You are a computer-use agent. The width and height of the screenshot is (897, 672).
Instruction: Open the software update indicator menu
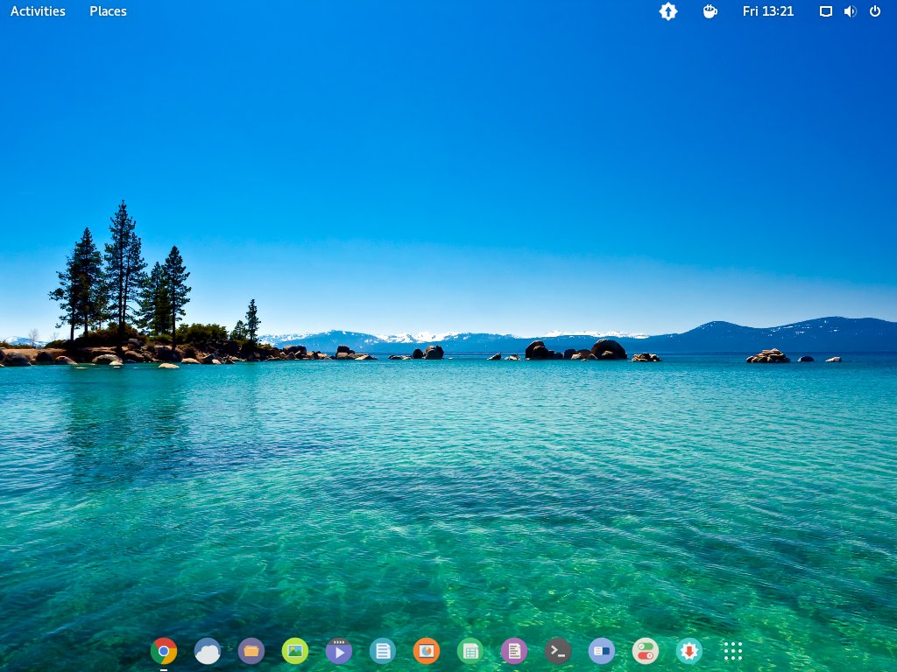(x=668, y=11)
